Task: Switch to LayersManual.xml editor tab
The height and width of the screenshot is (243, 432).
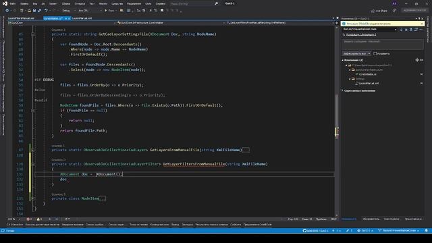Action: 82,18
